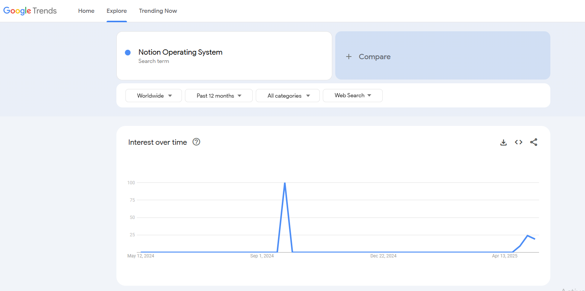Click the embed code icon

(519, 142)
